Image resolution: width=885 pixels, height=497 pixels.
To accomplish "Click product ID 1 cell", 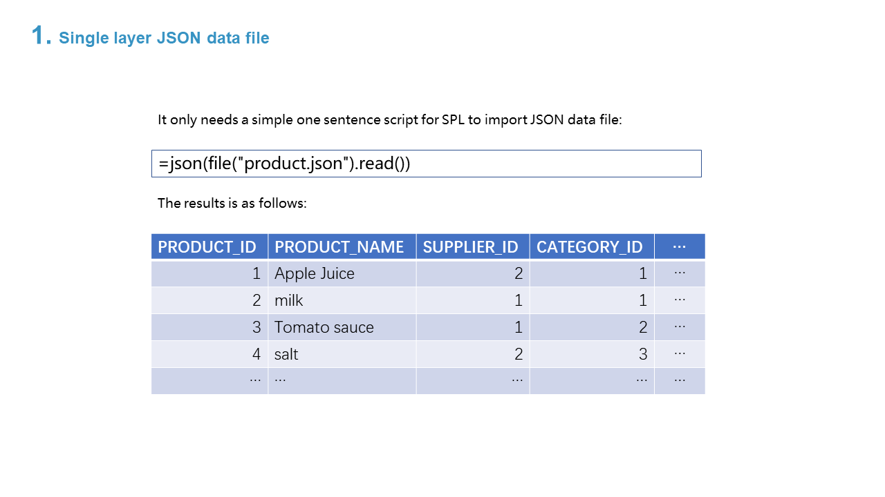I will [x=209, y=273].
